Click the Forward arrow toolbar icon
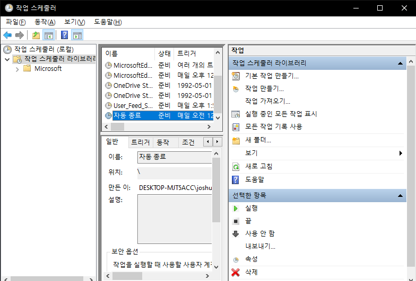The image size is (416, 281). click(x=20, y=35)
